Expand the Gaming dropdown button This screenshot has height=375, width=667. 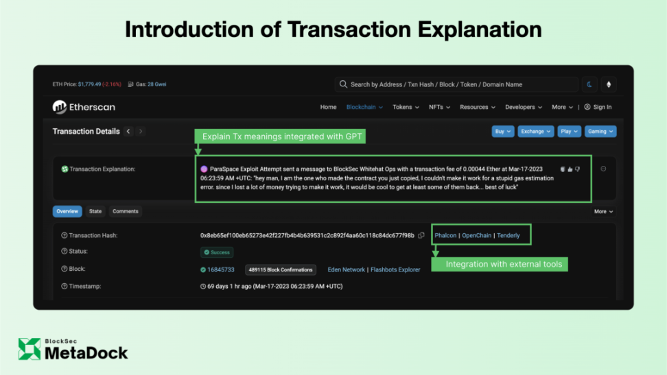[600, 131]
